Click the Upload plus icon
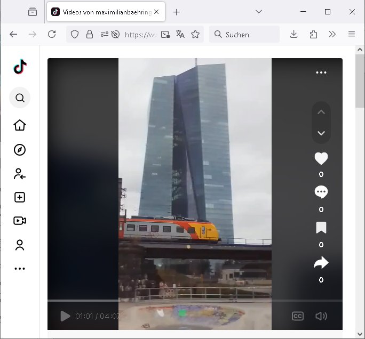Image resolution: width=365 pixels, height=339 pixels. tap(20, 197)
